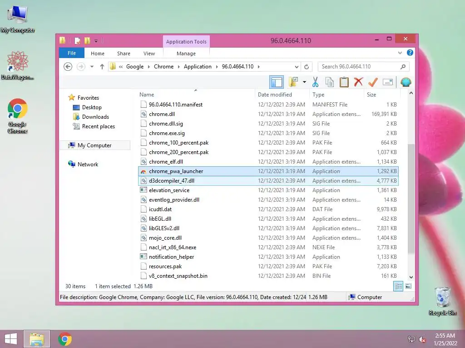Click the File Explorer taskbar icon
This screenshot has height=348, width=465.
click(x=37, y=339)
